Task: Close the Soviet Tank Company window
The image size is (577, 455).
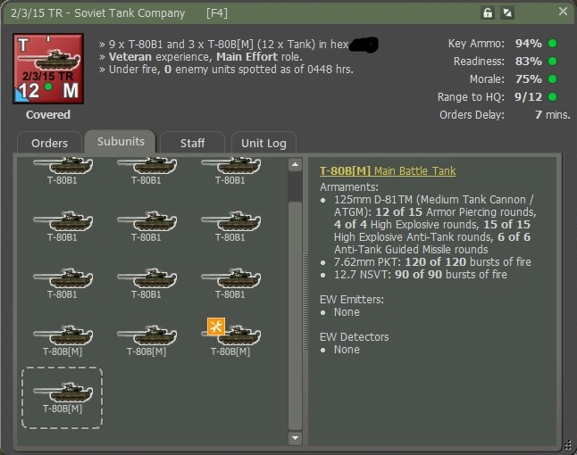Action: click(x=563, y=12)
